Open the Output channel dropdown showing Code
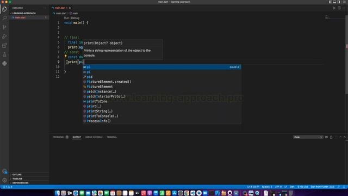Image resolution: width=348 pixels, height=196 pixels. (x=308, y=137)
